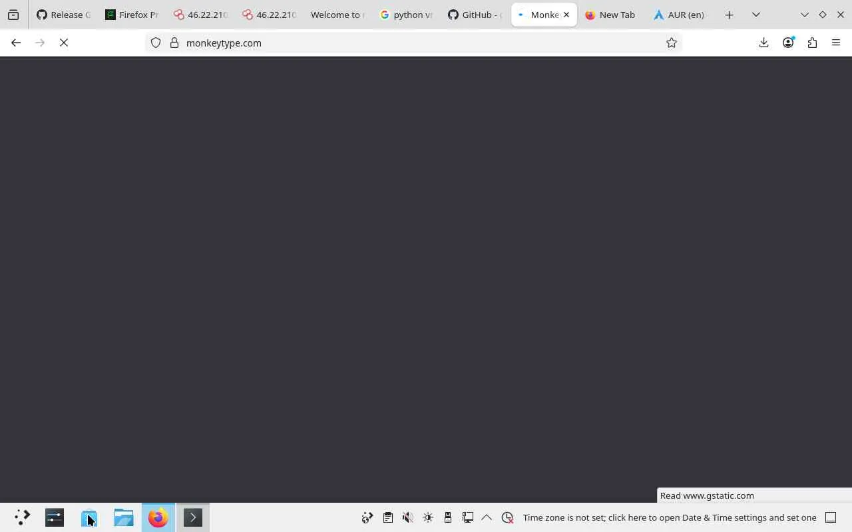This screenshot has height=532, width=852.
Task: Open removable devices tray icon
Action: [x=448, y=517]
